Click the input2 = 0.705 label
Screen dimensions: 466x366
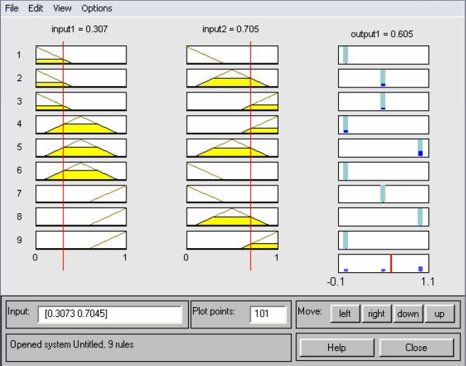(x=231, y=29)
